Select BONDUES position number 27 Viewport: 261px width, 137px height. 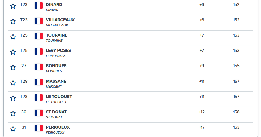[x=24, y=66]
